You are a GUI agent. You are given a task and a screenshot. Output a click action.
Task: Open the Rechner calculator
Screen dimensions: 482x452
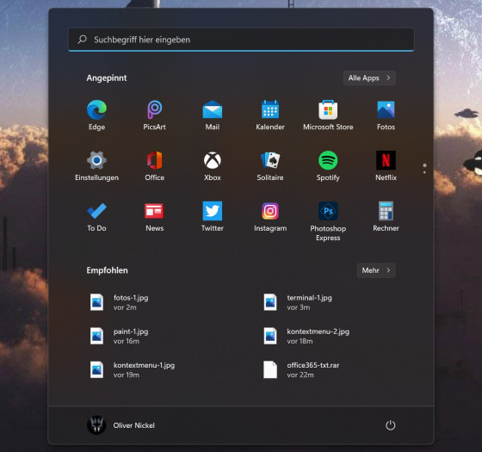386,216
